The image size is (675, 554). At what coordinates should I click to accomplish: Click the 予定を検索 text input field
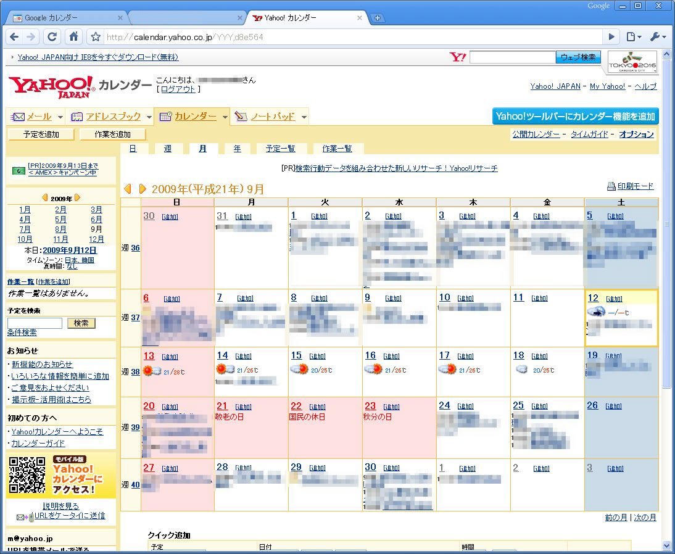(x=35, y=323)
